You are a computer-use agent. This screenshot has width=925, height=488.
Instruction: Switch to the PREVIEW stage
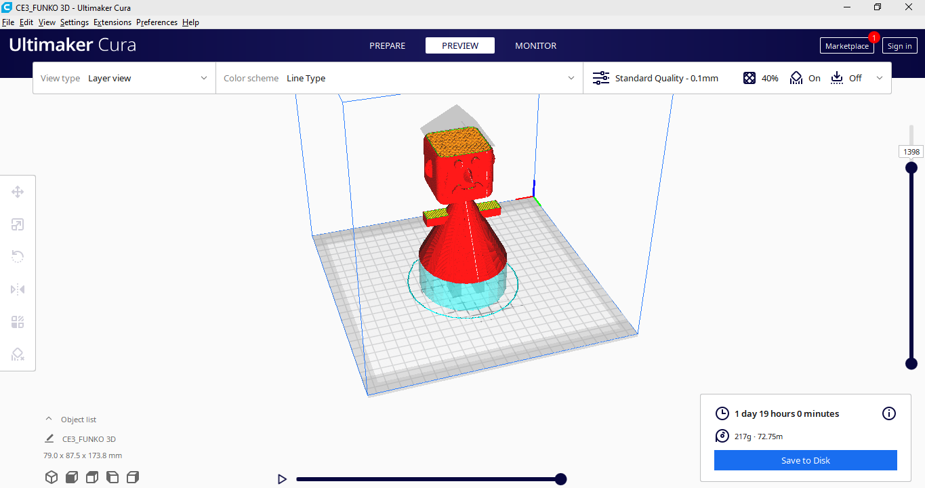click(460, 45)
